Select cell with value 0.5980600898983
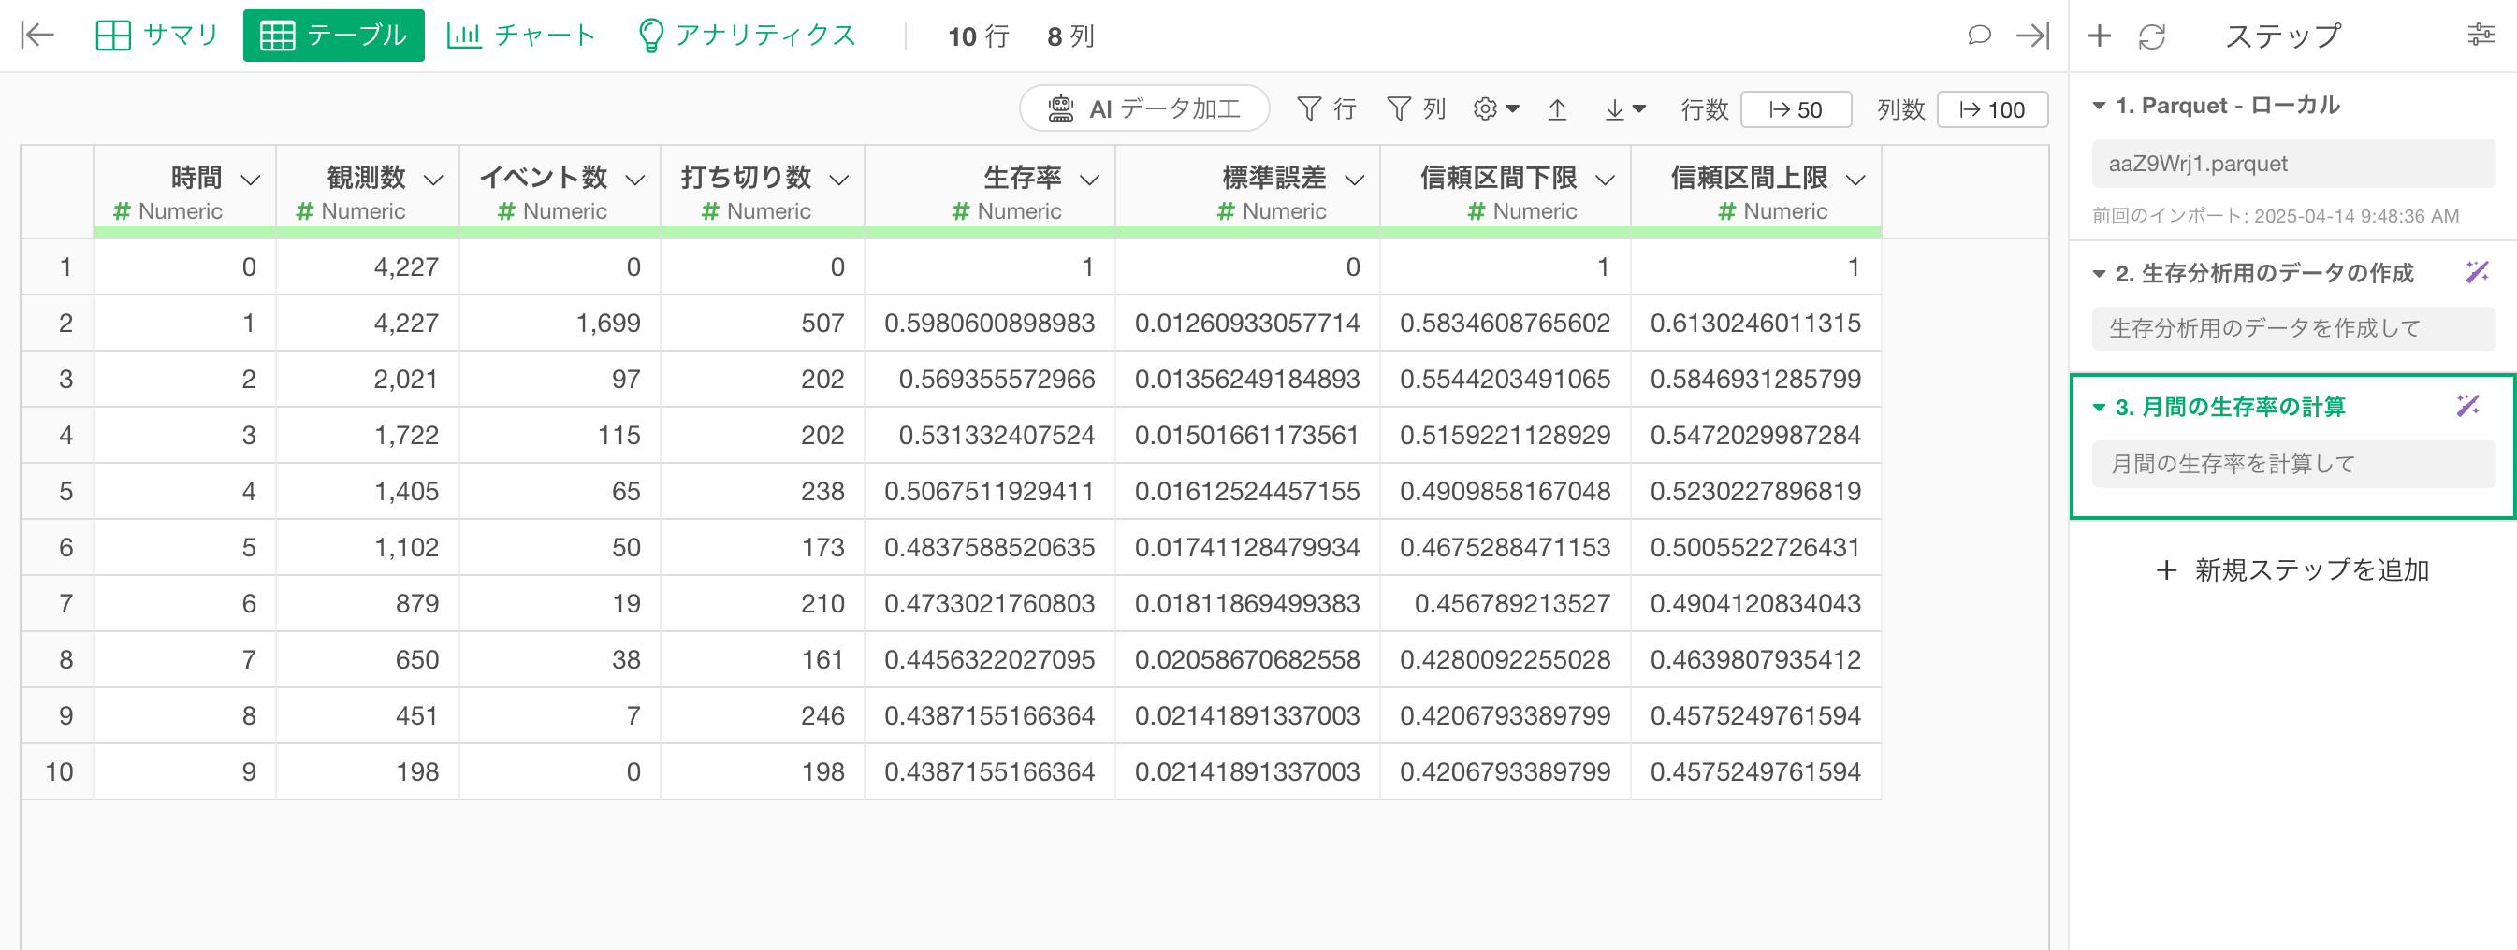Viewport: 2517px width, 950px height. 990,324
